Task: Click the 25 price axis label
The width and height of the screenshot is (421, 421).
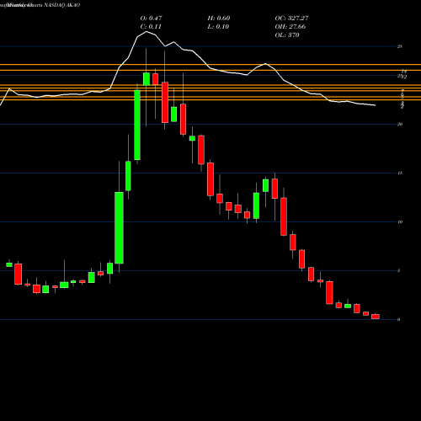Action: tap(400, 46)
